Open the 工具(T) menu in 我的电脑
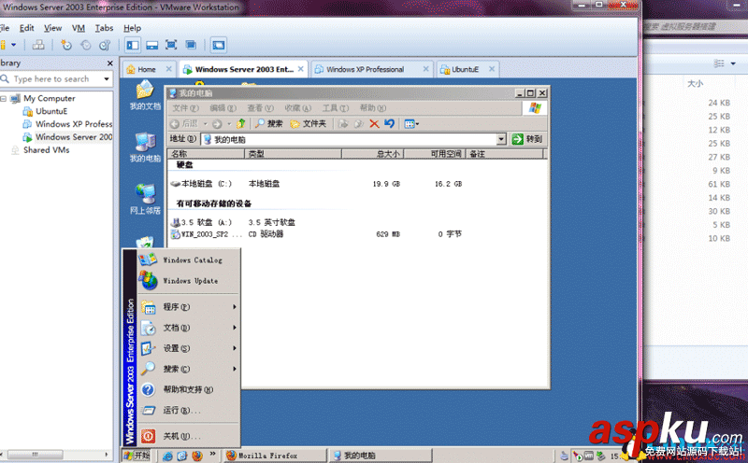This screenshot has width=748, height=463. [x=336, y=108]
